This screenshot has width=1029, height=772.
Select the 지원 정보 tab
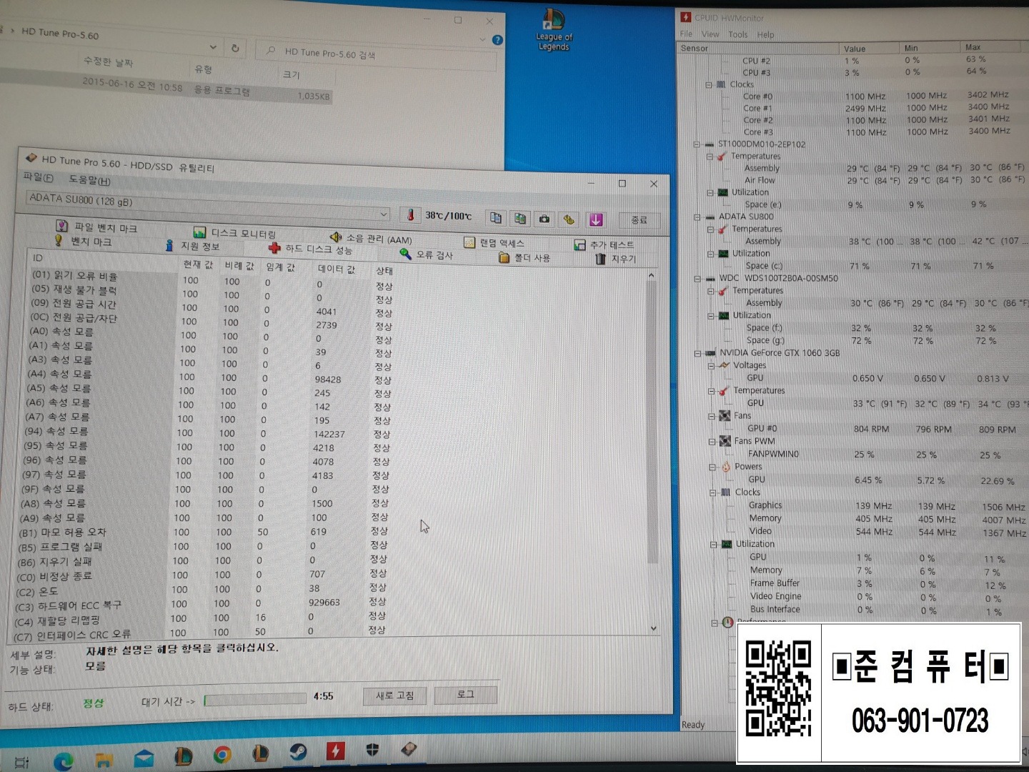pos(192,246)
